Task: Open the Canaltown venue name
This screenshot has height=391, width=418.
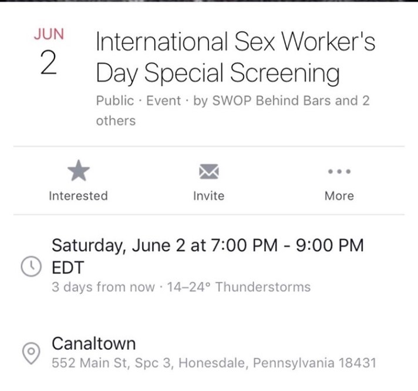Action: click(94, 343)
